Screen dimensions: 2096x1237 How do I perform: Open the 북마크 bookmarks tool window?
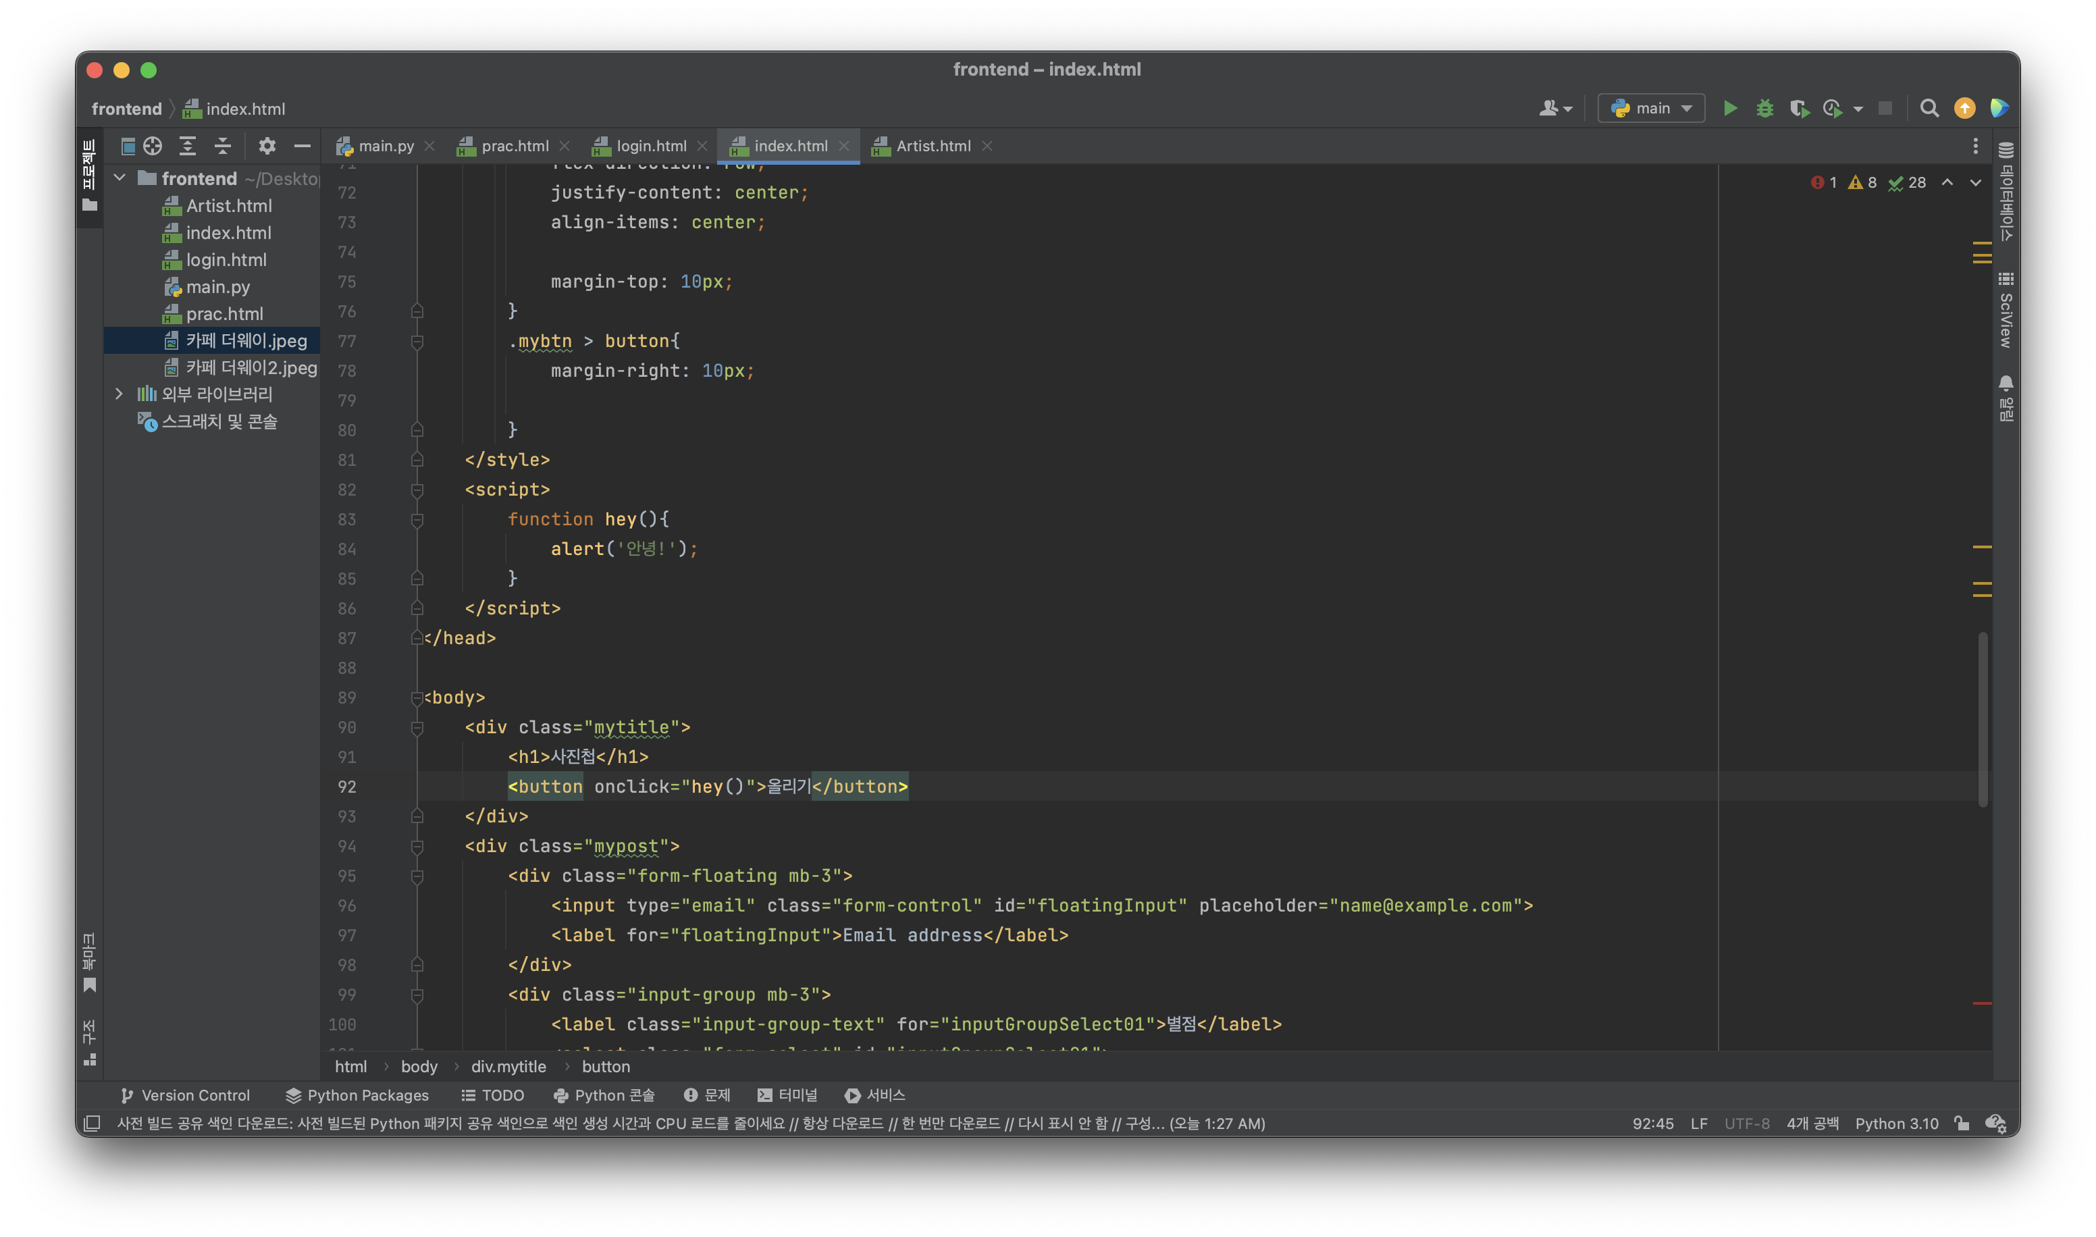pos(89,963)
